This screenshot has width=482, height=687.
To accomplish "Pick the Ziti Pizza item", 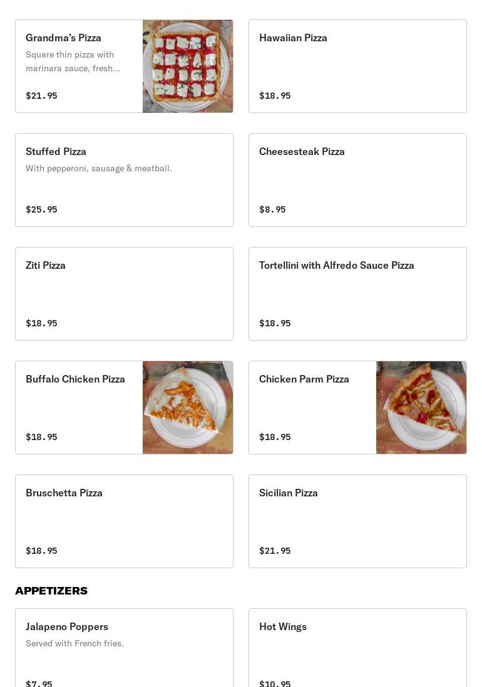I will tap(124, 294).
